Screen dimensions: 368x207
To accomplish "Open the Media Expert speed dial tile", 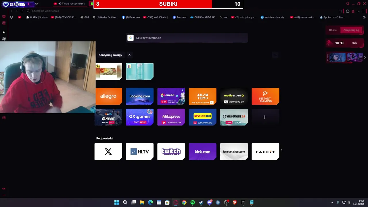I will (x=234, y=96).
